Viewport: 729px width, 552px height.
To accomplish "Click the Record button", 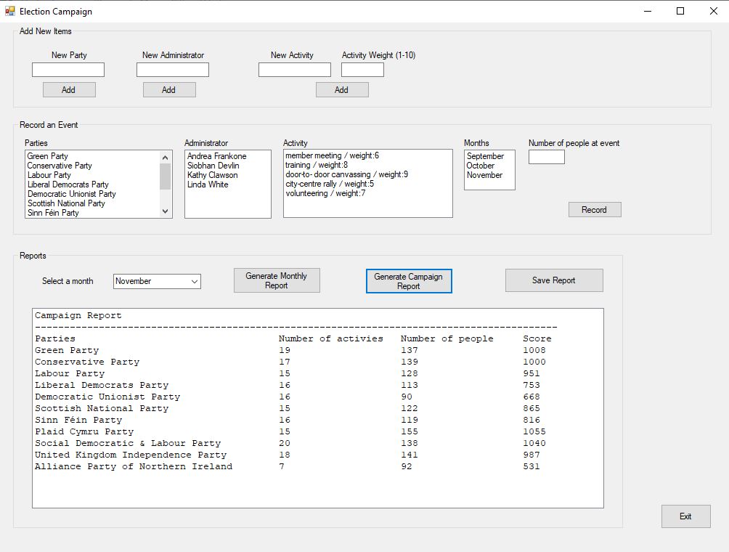I will [x=594, y=210].
